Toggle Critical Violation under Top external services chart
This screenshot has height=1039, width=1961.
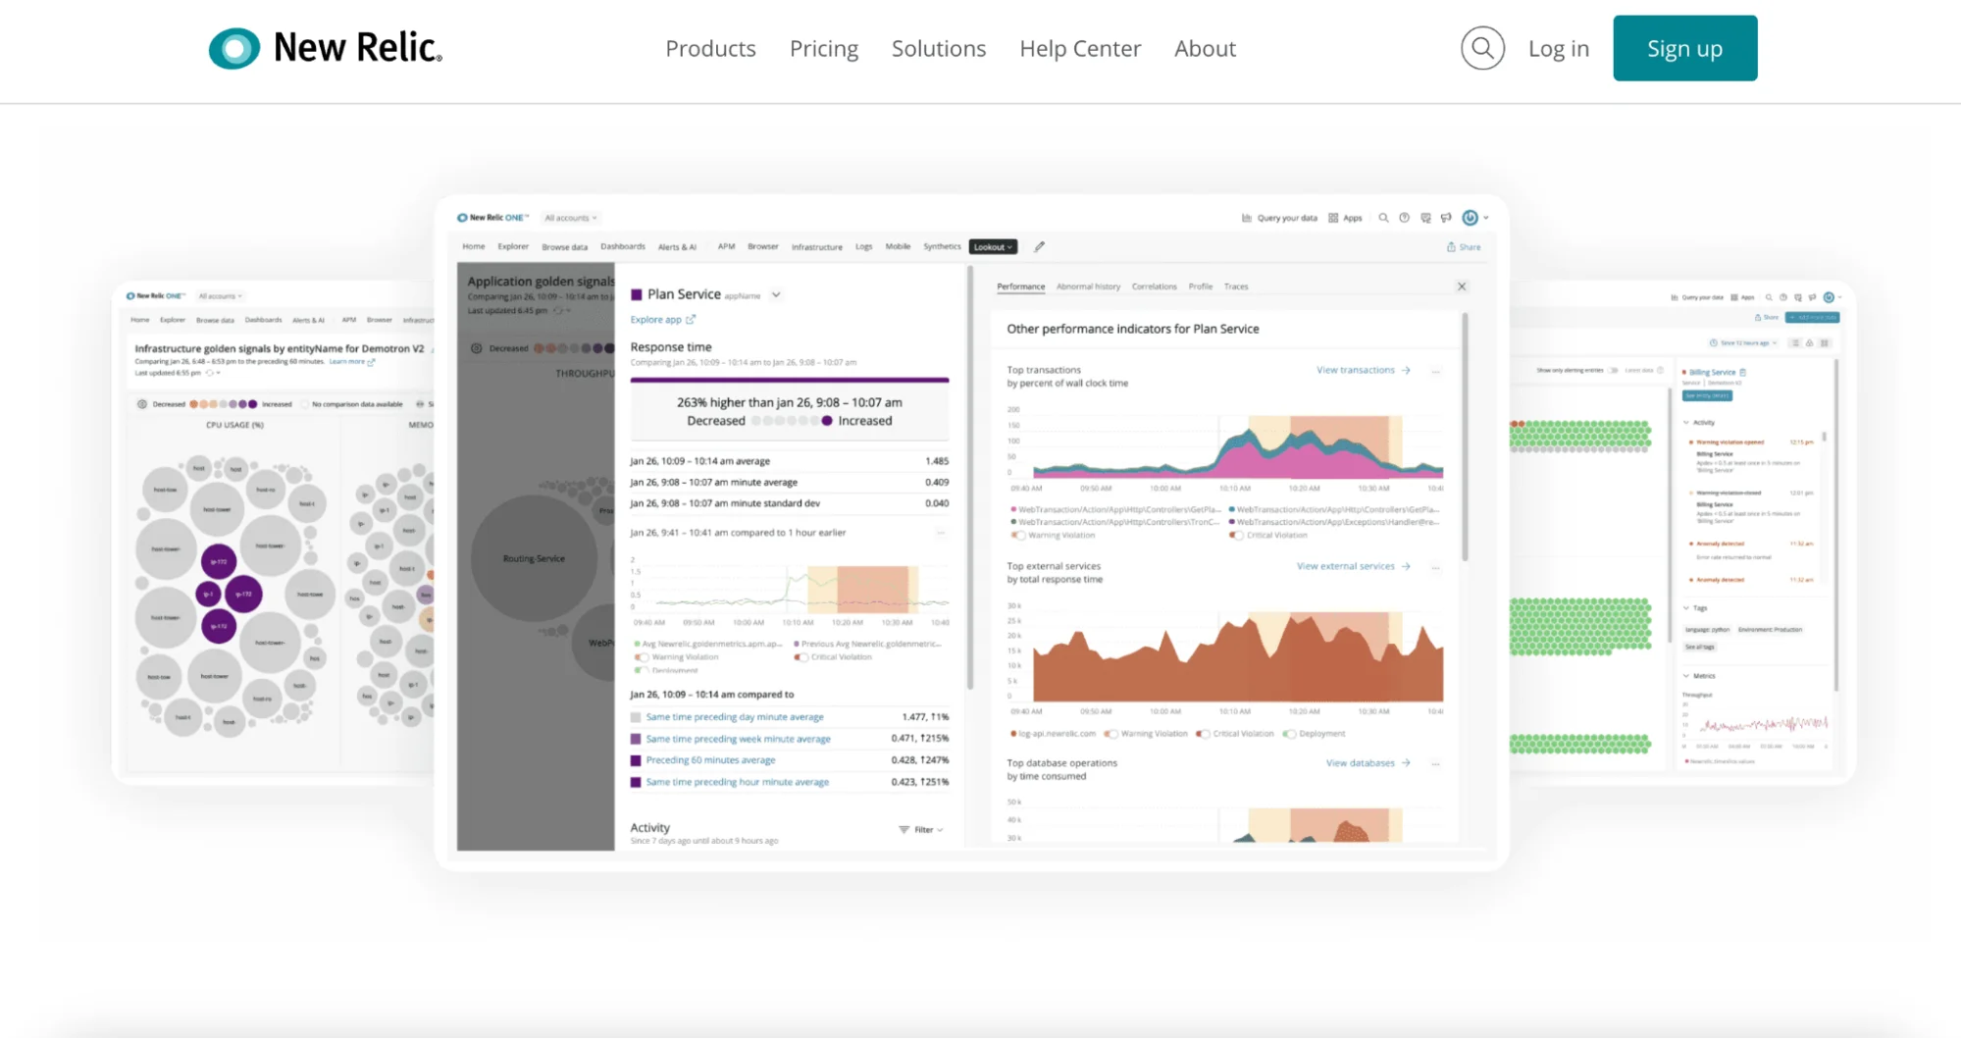pos(1203,734)
